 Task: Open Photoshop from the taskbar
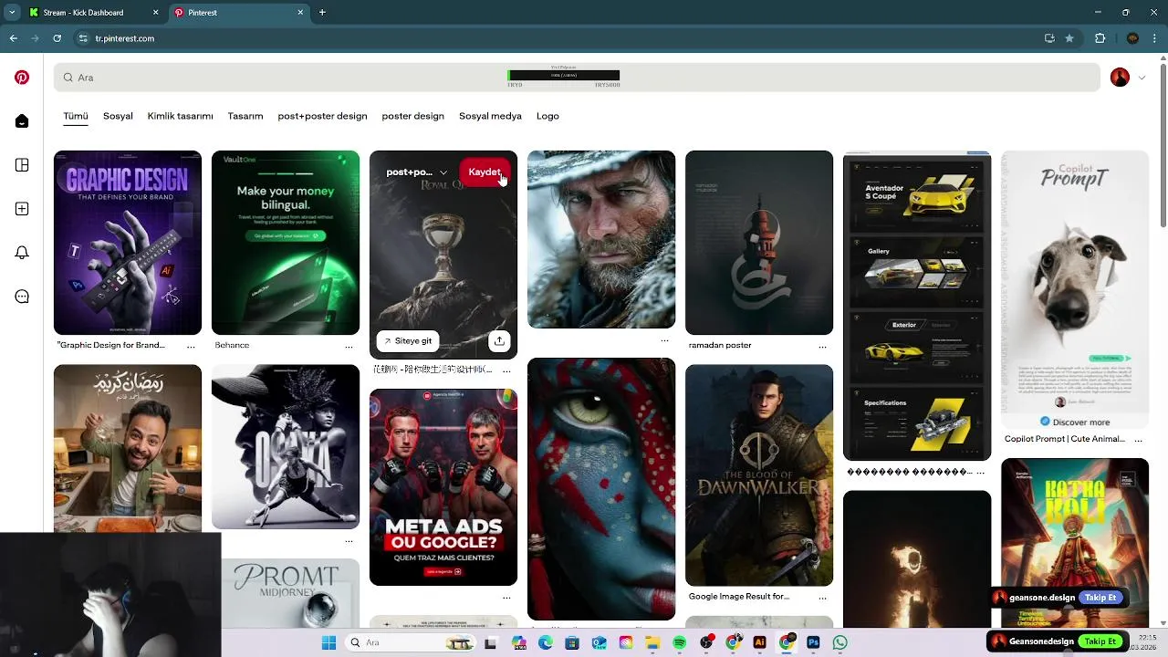coord(813,642)
